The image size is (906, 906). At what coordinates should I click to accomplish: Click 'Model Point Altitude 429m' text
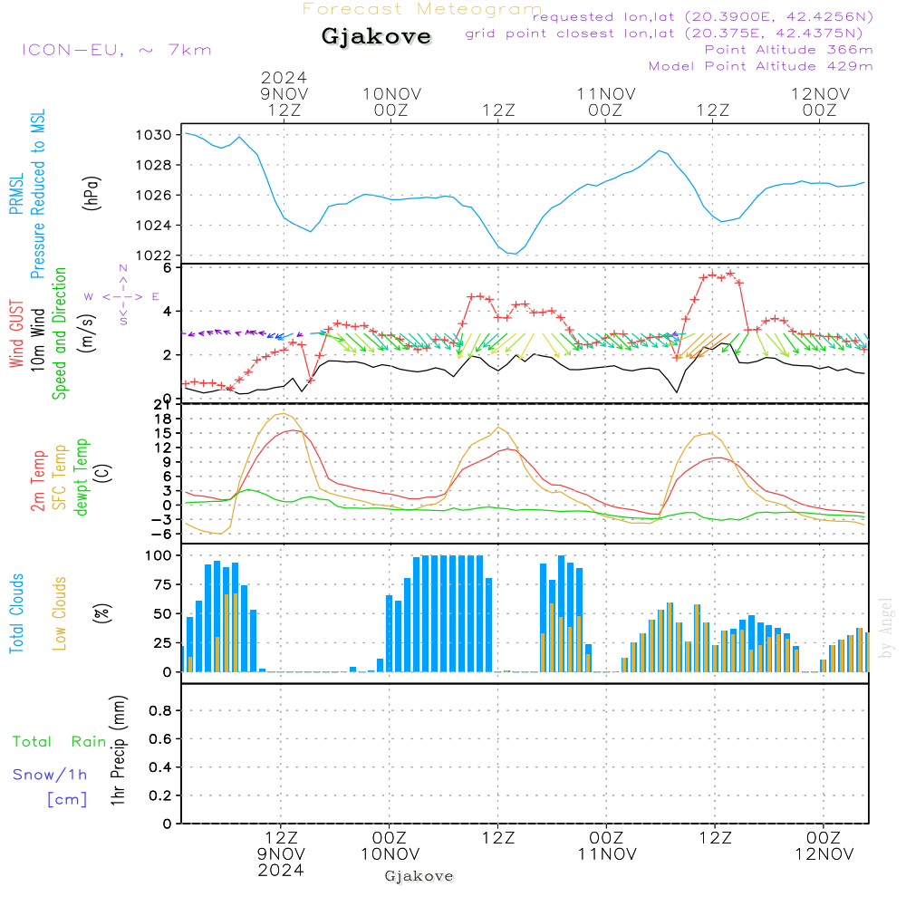[760, 66]
